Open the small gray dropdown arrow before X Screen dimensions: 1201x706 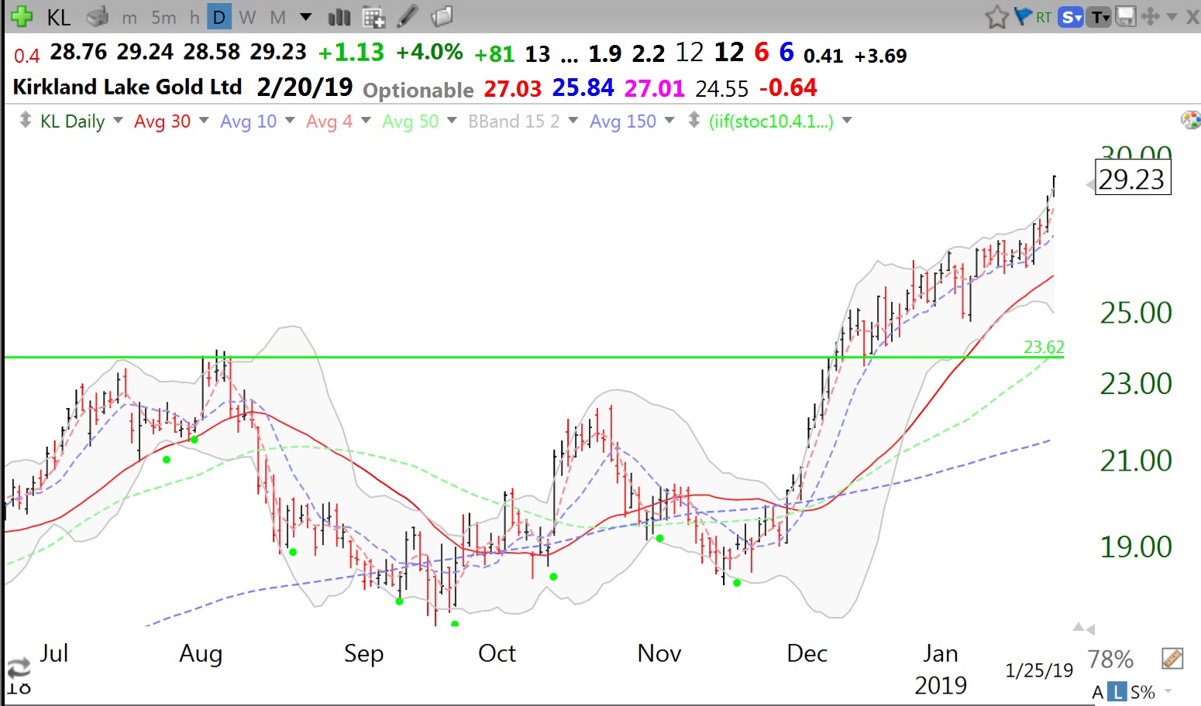click(x=1172, y=17)
